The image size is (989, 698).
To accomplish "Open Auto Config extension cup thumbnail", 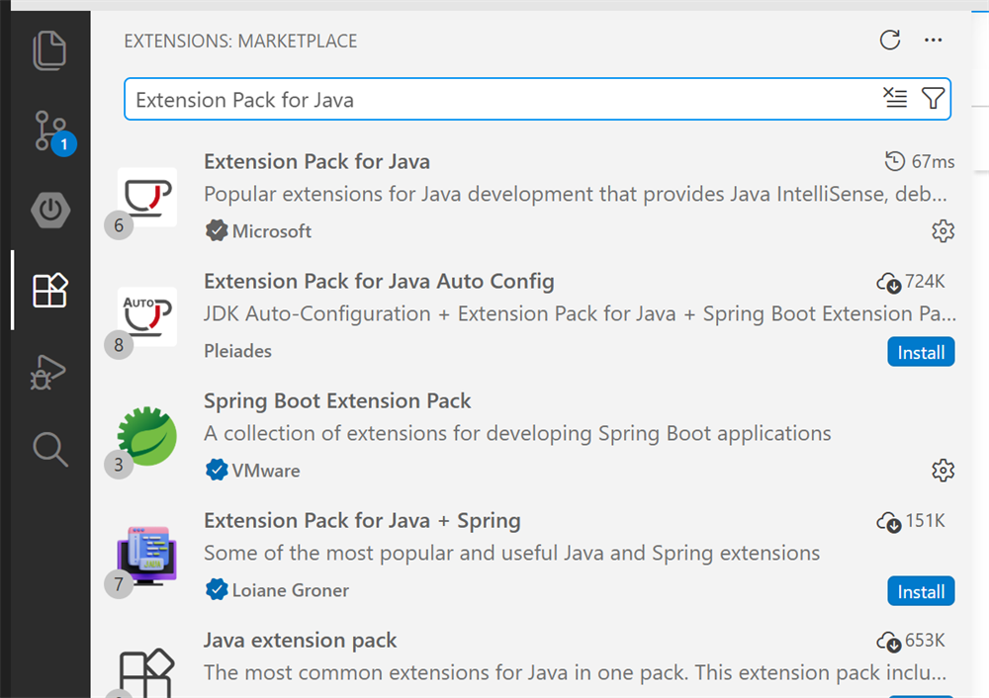I will click(x=147, y=316).
